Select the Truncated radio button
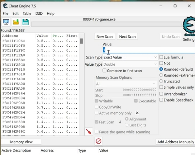 point(161,81)
